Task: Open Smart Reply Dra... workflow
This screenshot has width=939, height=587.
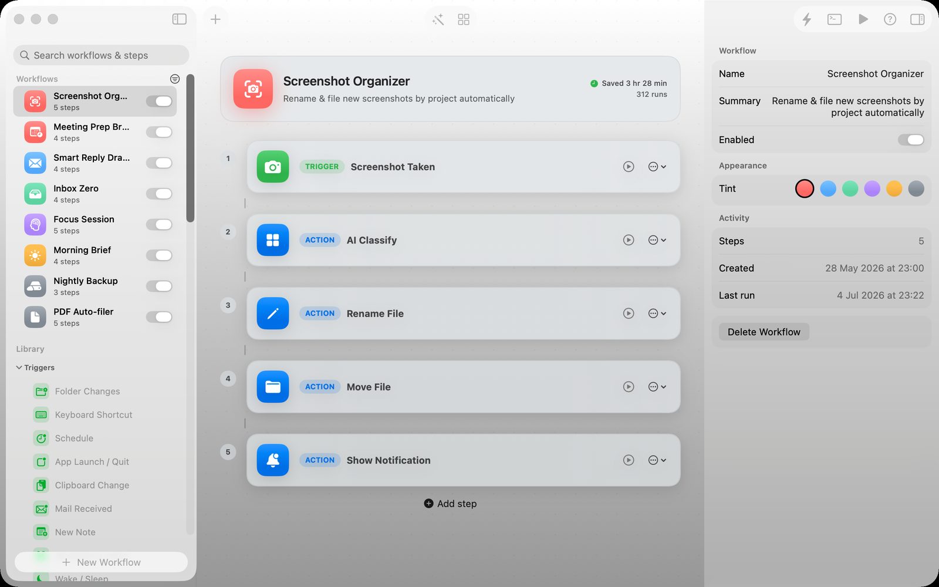Action: pos(95,163)
